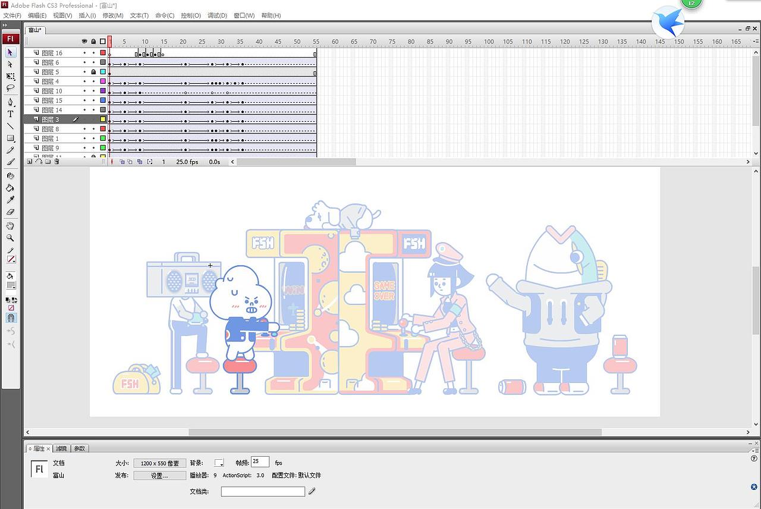Click the pencil icon next to document class

coord(312,491)
